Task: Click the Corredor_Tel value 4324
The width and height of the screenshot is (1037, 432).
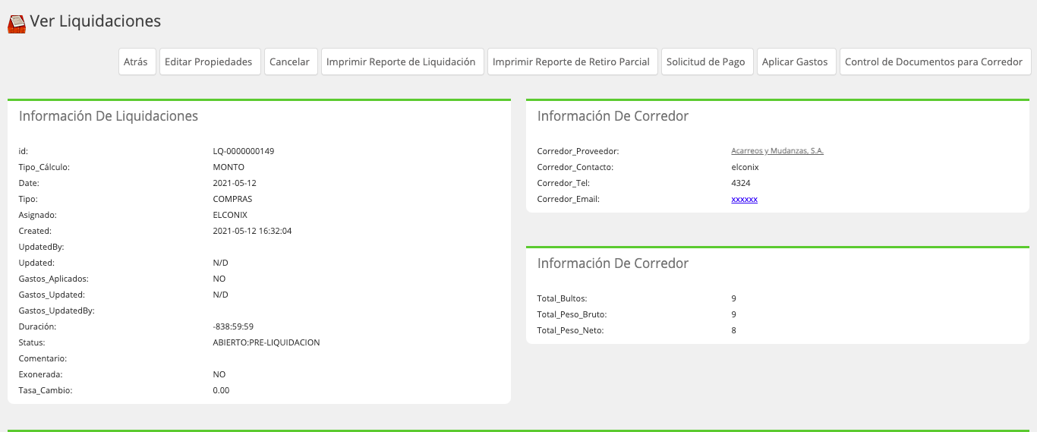Action: (x=740, y=183)
